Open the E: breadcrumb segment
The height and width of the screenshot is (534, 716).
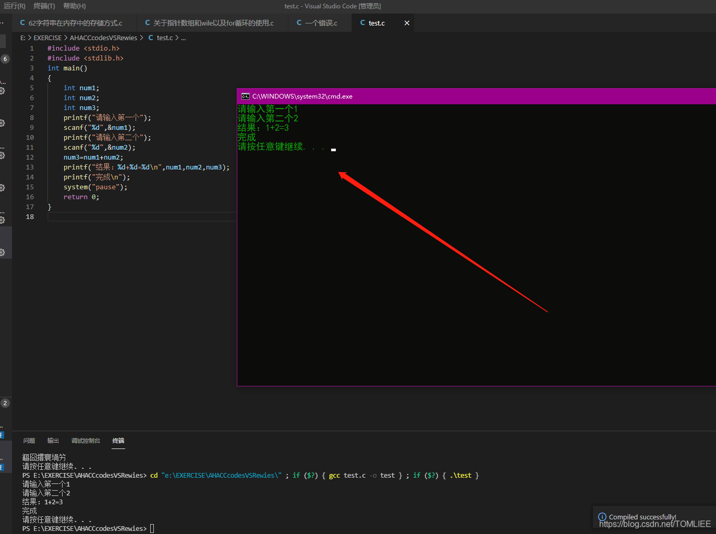[23, 38]
